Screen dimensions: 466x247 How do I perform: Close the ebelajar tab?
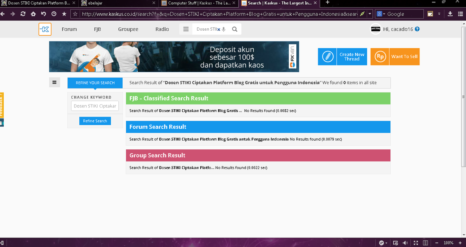[154, 3]
